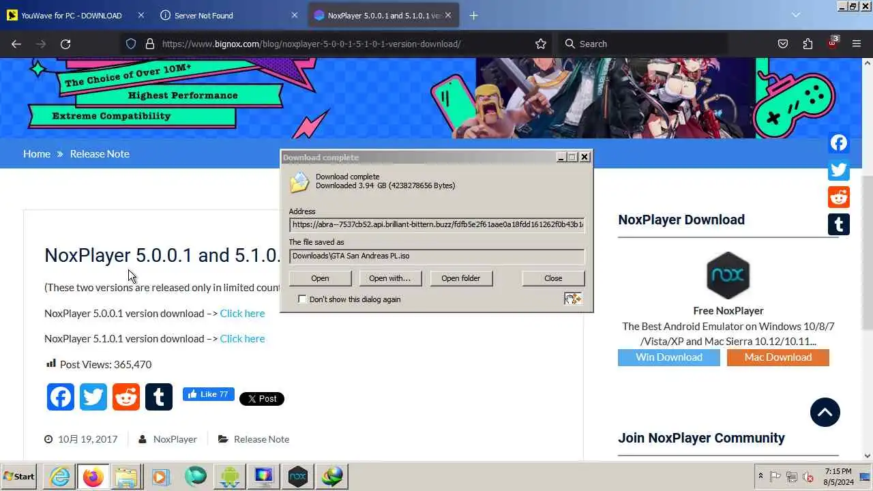Click Twitter icon in floating side share bar
Image resolution: width=873 pixels, height=491 pixels.
coord(839,170)
